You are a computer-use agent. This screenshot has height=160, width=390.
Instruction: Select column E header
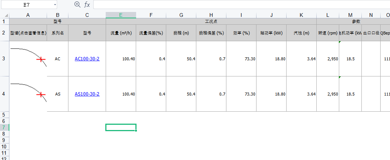click(x=121, y=15)
